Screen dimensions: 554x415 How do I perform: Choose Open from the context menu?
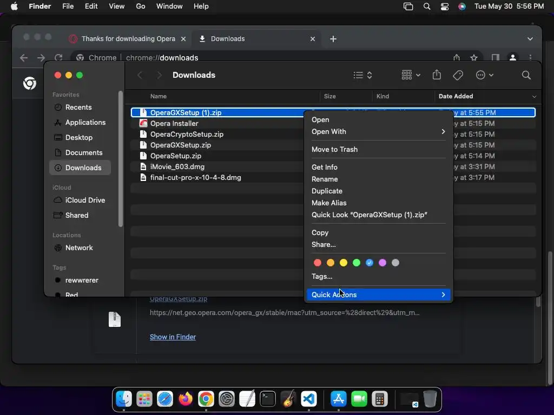coord(378,119)
